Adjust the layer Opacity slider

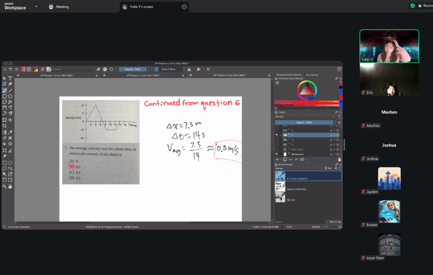(303, 122)
